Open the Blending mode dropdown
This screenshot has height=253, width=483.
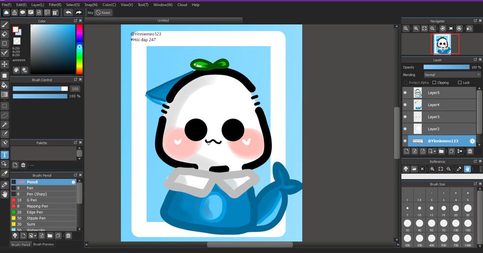452,75
